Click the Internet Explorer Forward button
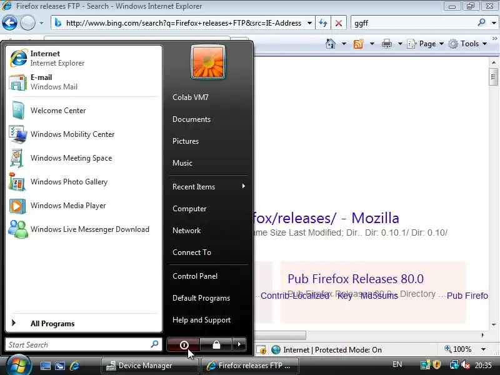 (27, 23)
